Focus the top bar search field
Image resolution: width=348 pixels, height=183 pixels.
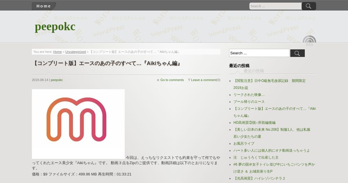275,6
